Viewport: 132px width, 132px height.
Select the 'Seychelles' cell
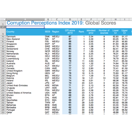25,100
